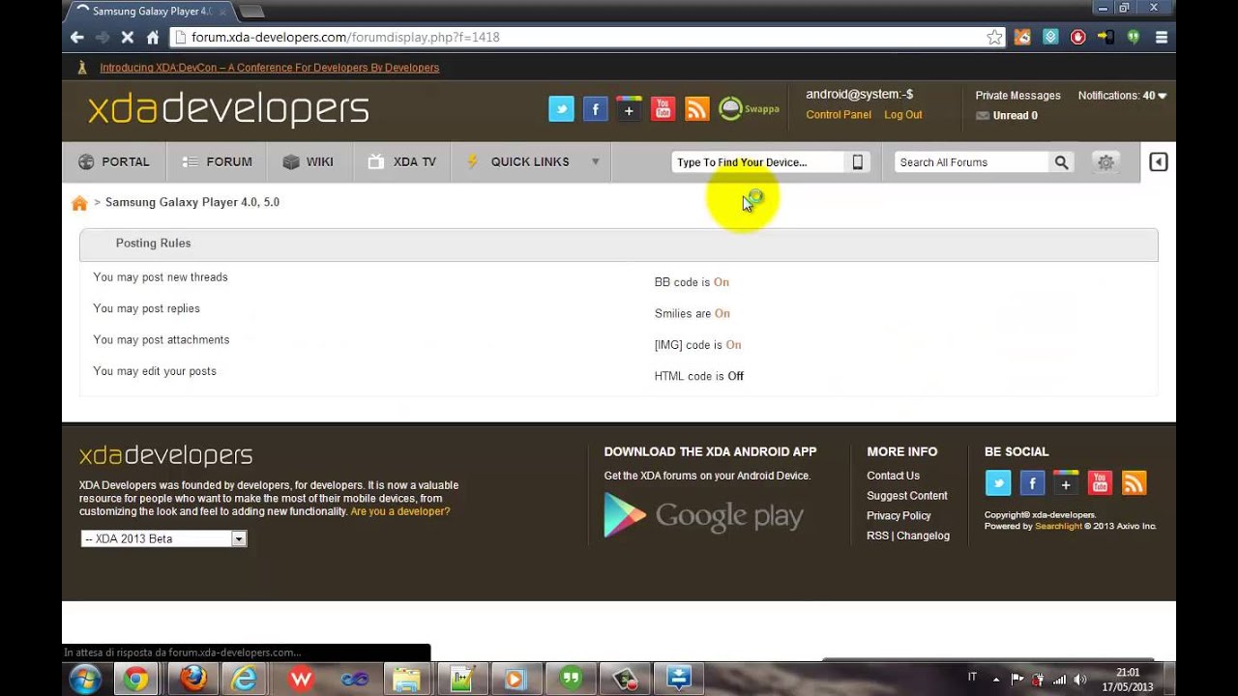
Task: Open the taskbar file explorer folder
Action: click(407, 680)
